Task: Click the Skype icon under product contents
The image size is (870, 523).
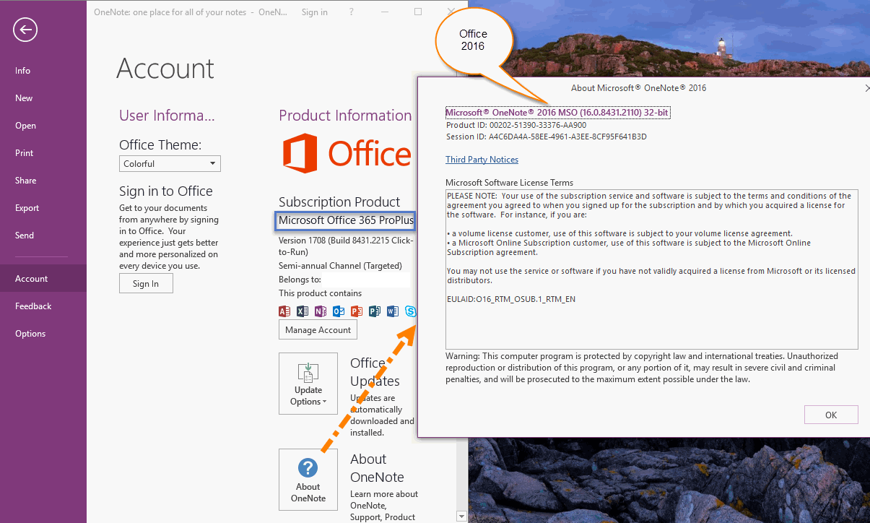Action: coord(411,311)
